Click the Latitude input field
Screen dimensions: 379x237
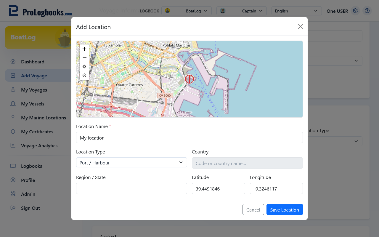click(x=219, y=188)
